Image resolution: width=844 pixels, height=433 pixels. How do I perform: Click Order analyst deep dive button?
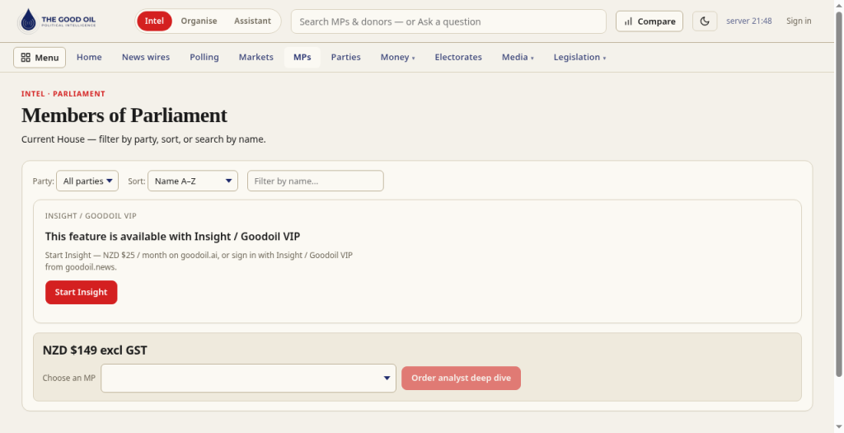pyautogui.click(x=461, y=378)
